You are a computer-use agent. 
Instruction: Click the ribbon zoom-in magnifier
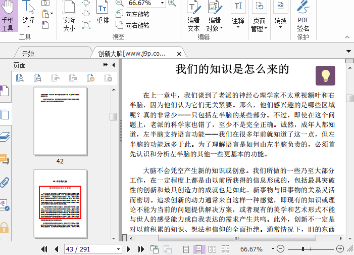tap(172, 3)
